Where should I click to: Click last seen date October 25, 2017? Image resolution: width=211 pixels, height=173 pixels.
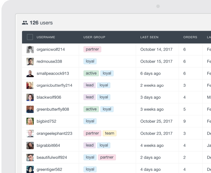point(156,121)
